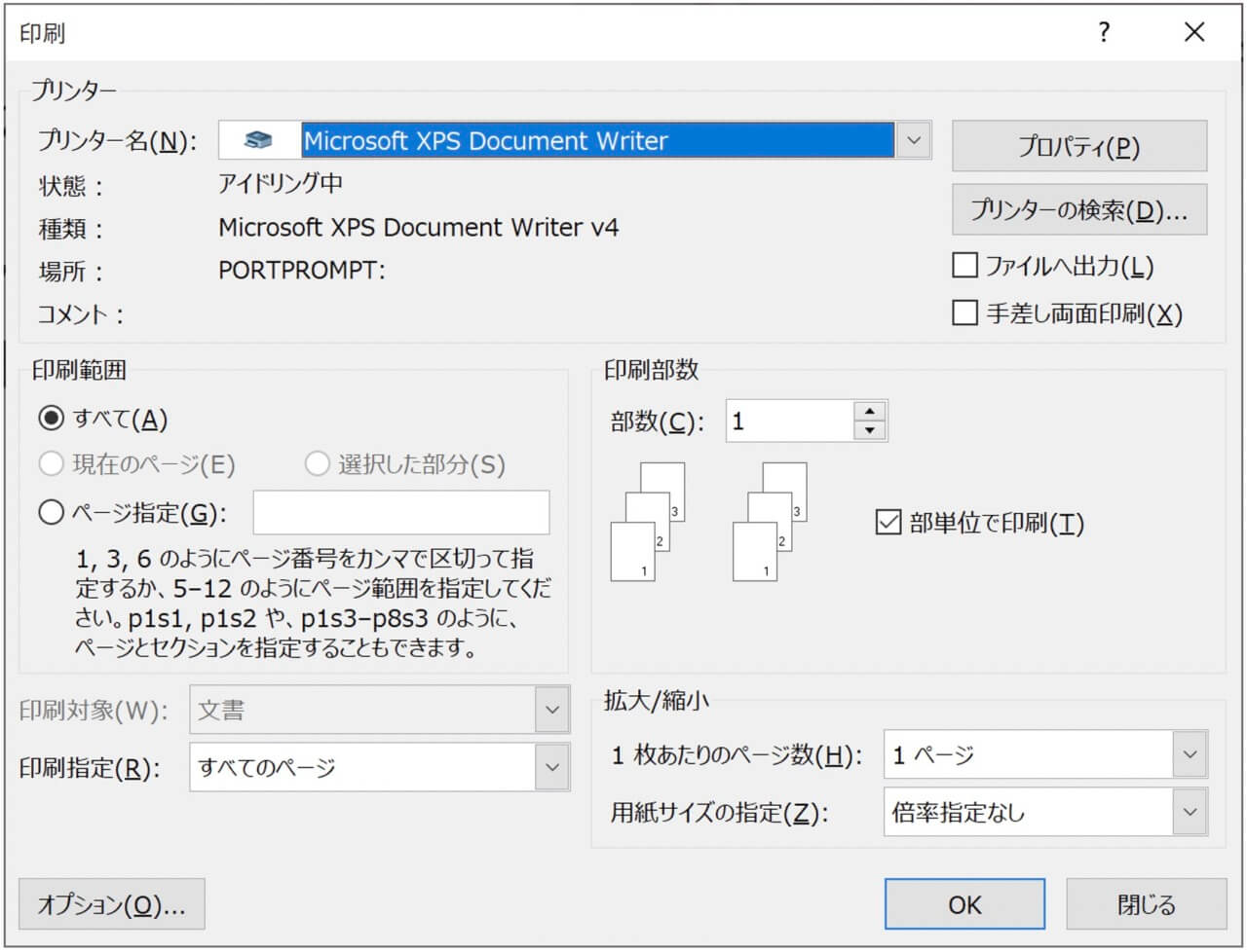Click the collated pages illustration right stack
The image size is (1247, 952).
(x=770, y=522)
